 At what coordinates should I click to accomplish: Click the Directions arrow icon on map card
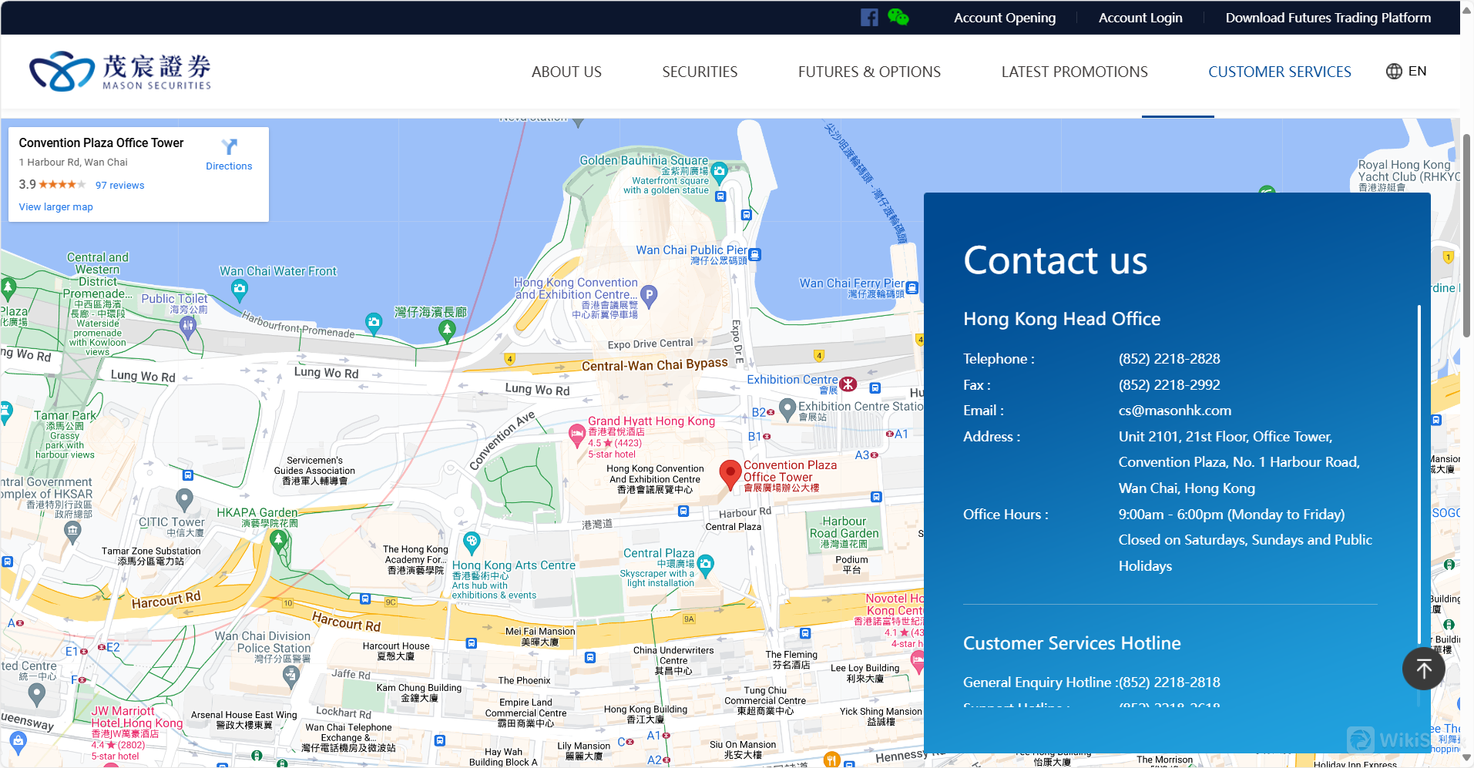click(229, 146)
